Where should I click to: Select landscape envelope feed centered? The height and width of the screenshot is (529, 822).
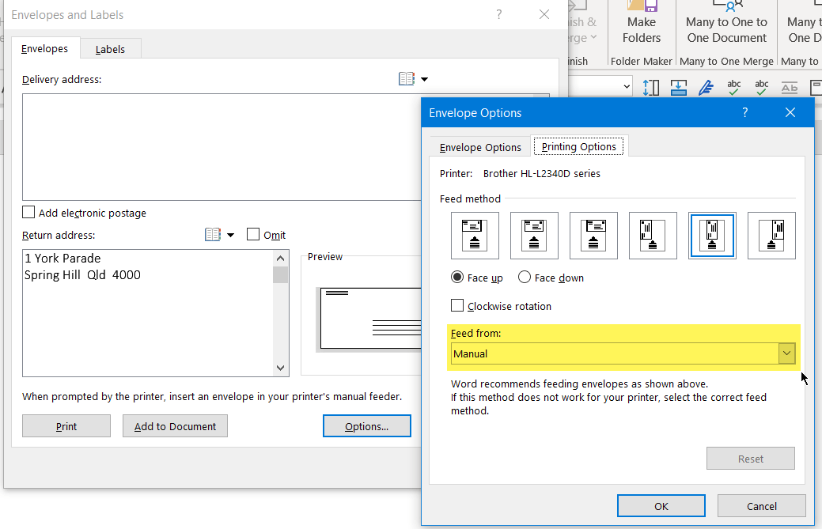[x=534, y=235]
